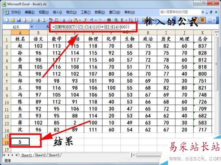Viewport: 221px width, 165px height.
Task: Sort descending with the Z-A icon
Action: tap(137, 20)
